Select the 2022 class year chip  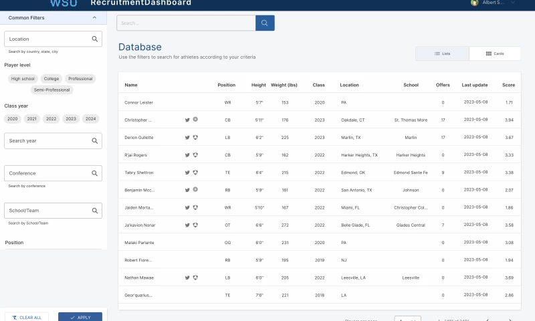point(51,119)
